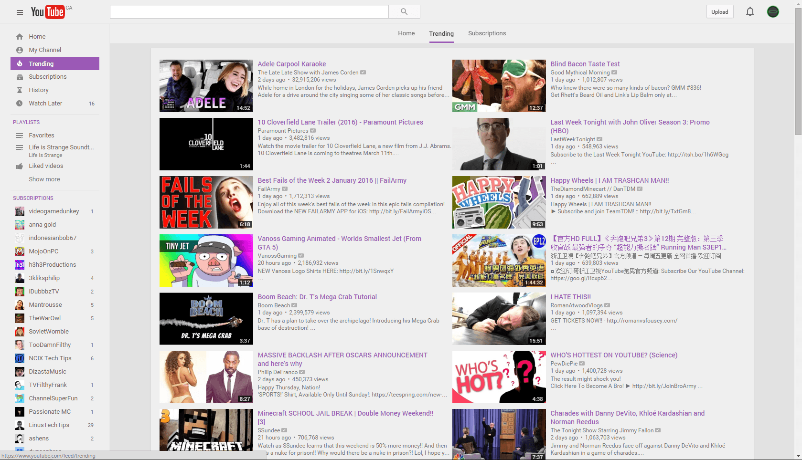Viewport: 802px width, 460px height.
Task: Open the Happy Wheels thumbnail
Action: click(499, 202)
